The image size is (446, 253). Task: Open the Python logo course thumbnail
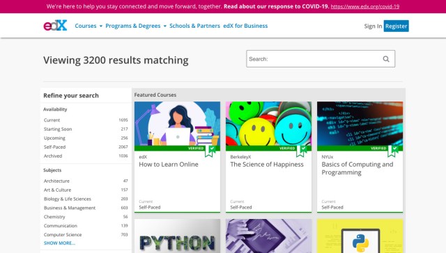(x=360, y=236)
